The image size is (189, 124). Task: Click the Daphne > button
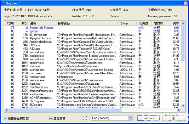(148, 118)
